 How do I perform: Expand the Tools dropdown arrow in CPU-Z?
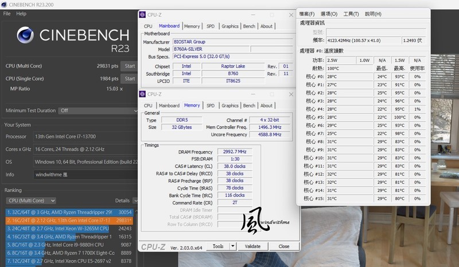click(x=233, y=246)
